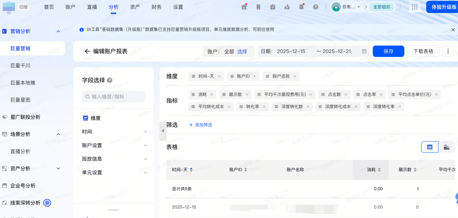
Task: Open the 直播 top navigation tab
Action: pyautogui.click(x=92, y=7)
